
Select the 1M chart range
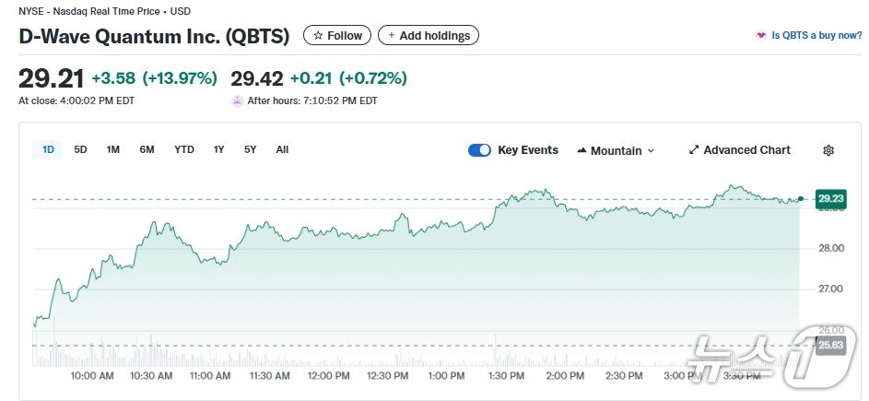[113, 149]
